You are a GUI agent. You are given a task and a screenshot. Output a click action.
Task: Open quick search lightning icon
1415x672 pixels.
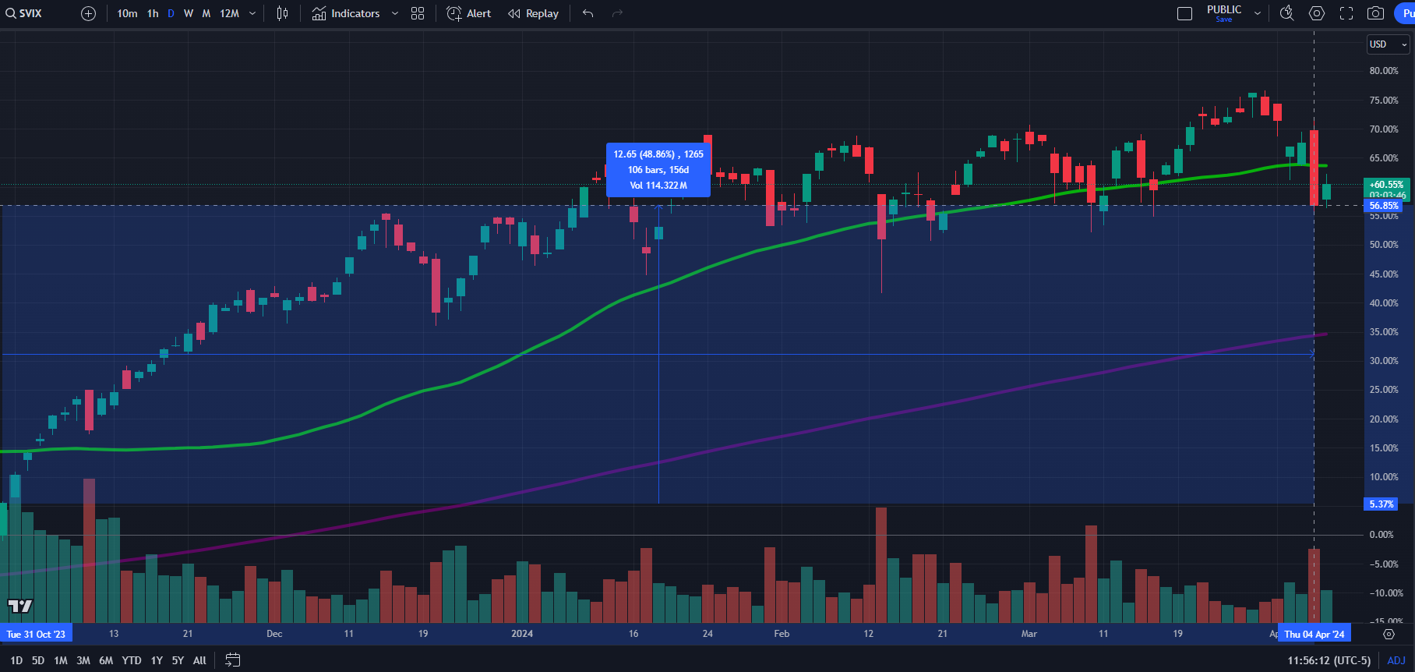(x=1286, y=13)
